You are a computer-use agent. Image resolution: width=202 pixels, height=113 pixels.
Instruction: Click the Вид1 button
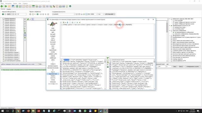point(175,67)
